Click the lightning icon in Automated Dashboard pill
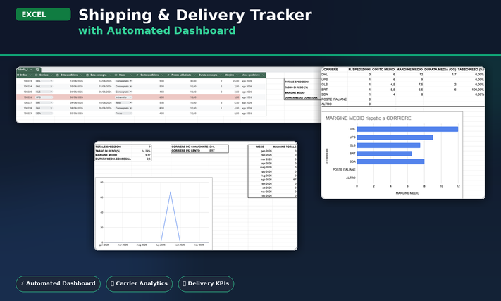The height and width of the screenshot is (301, 501). [x=23, y=283]
